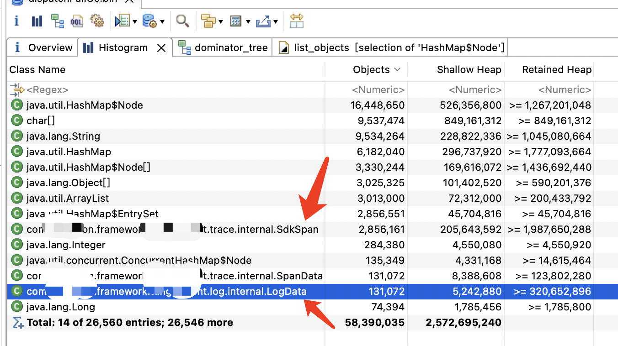
Task: Close the Histogram tab
Action: pos(161,47)
